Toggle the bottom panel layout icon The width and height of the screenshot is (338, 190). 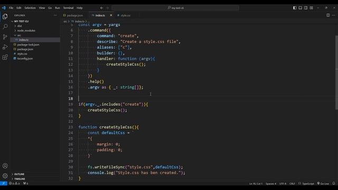point(301,8)
